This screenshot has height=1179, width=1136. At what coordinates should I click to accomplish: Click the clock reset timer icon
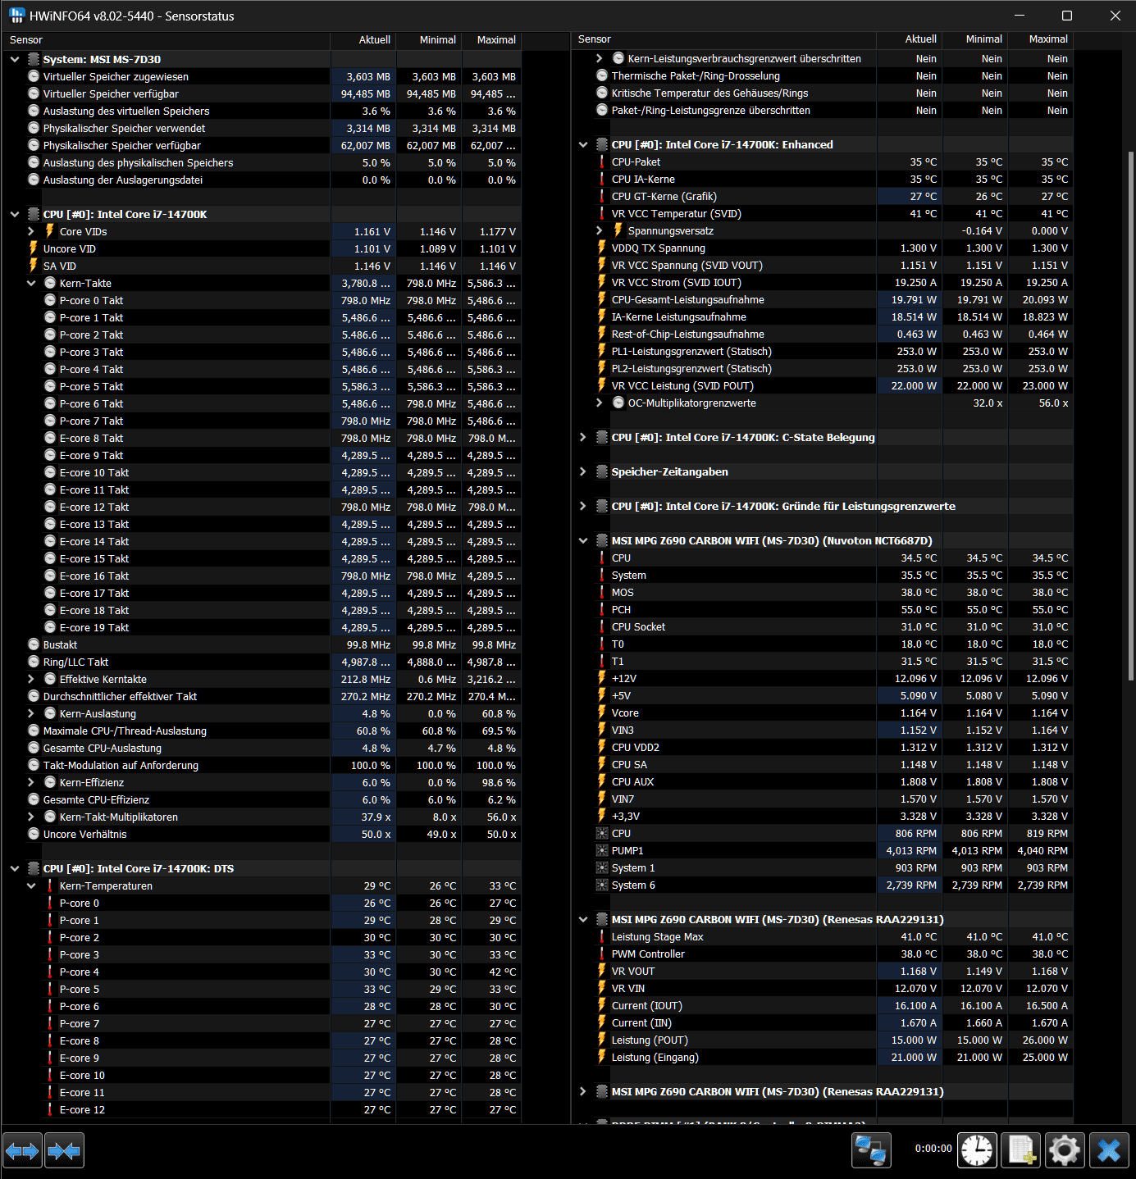[977, 1150]
